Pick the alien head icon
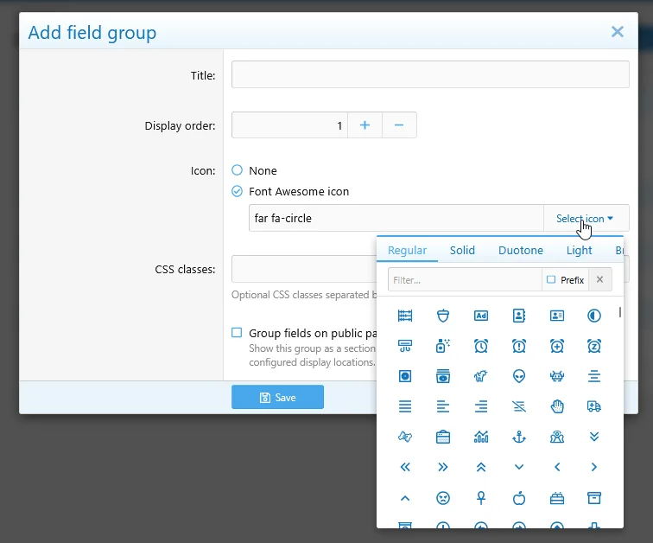The height and width of the screenshot is (543, 653). click(x=519, y=376)
